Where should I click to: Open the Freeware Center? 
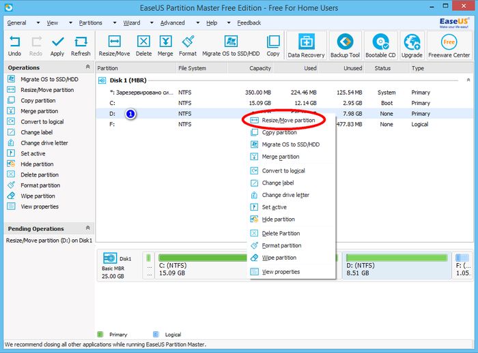[449, 46]
